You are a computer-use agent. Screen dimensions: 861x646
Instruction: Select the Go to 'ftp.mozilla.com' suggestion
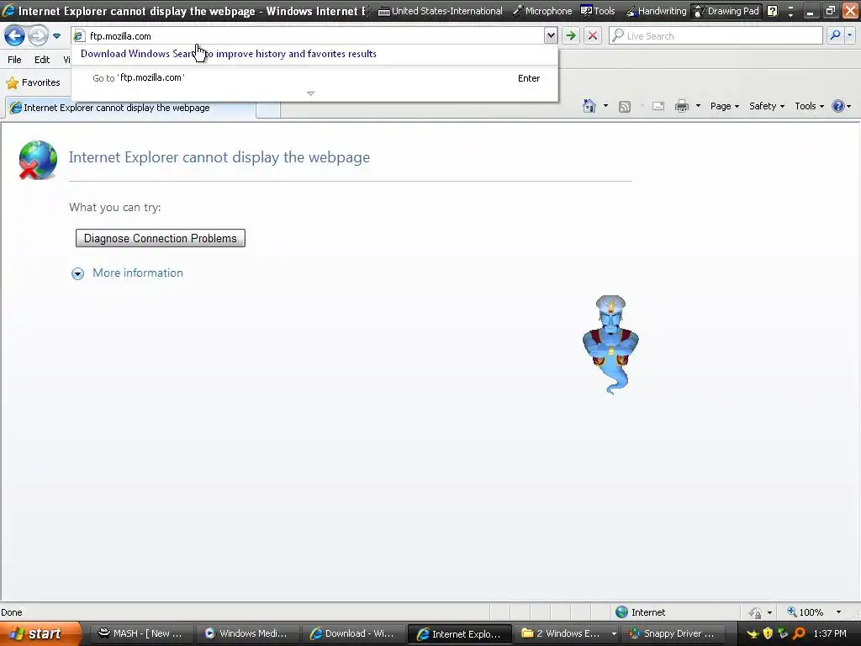click(315, 78)
